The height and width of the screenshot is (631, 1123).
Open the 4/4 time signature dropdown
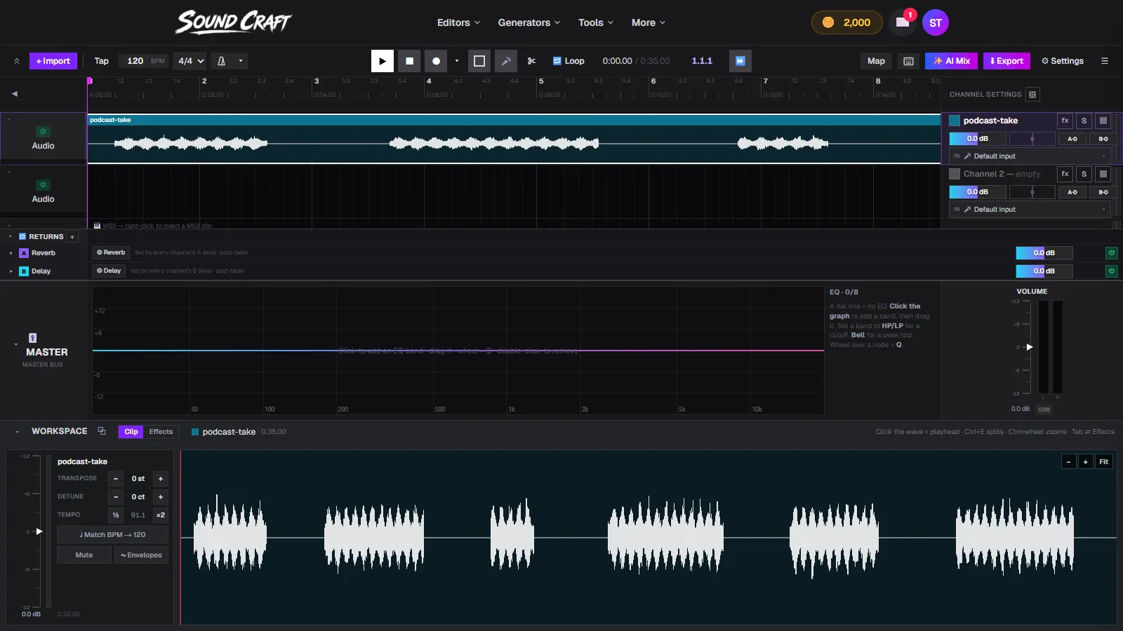191,61
